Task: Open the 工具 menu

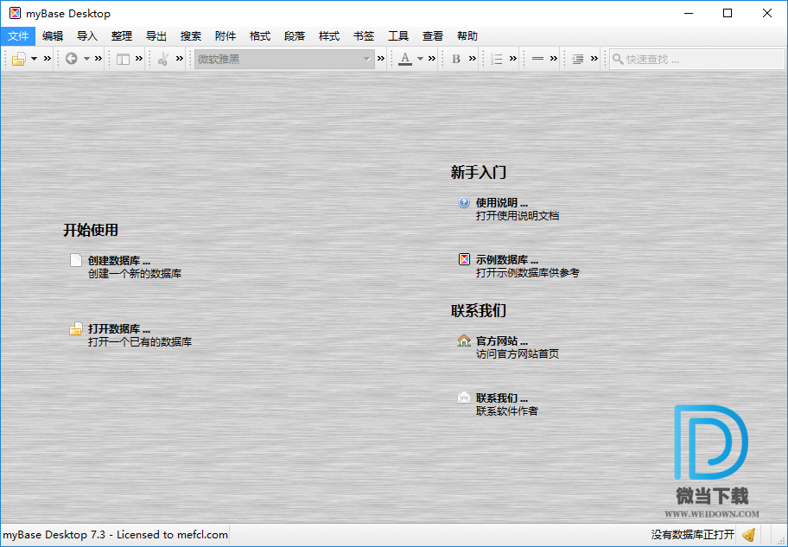Action: tap(398, 36)
